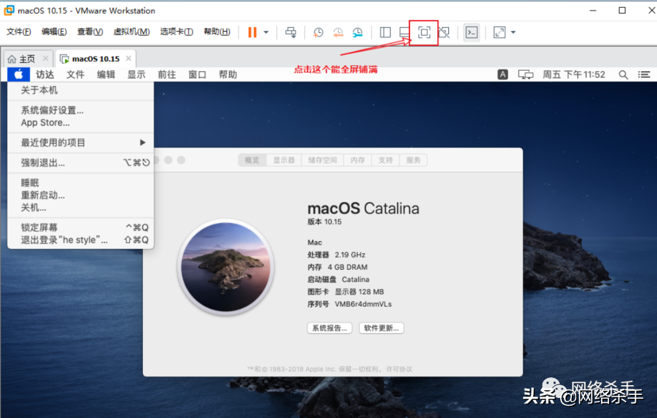Screen dimensions: 657x418
Task: Click the zoom button of About window
Action: [181, 160]
